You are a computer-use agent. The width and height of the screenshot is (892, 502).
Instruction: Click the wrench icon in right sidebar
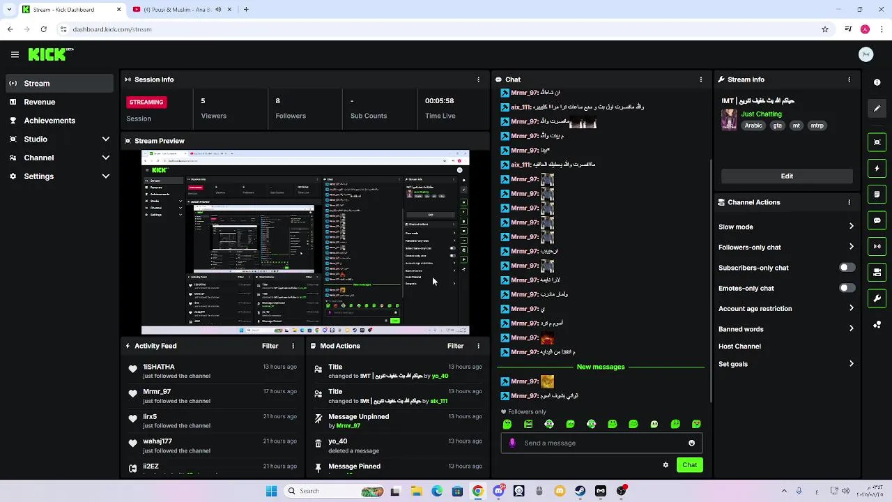tap(877, 298)
